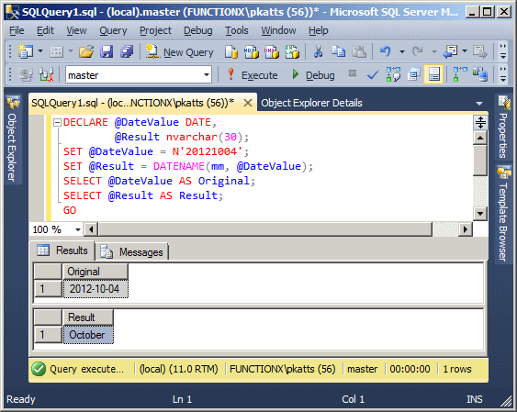Open the master database dropdown
Screen dimensions: 517x412
pyautogui.click(x=207, y=74)
